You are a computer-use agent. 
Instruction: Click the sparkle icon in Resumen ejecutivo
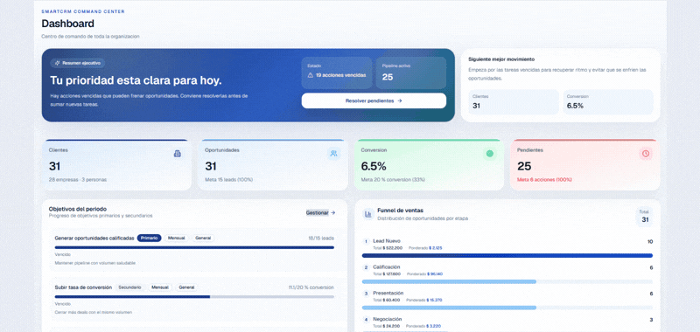click(x=57, y=63)
